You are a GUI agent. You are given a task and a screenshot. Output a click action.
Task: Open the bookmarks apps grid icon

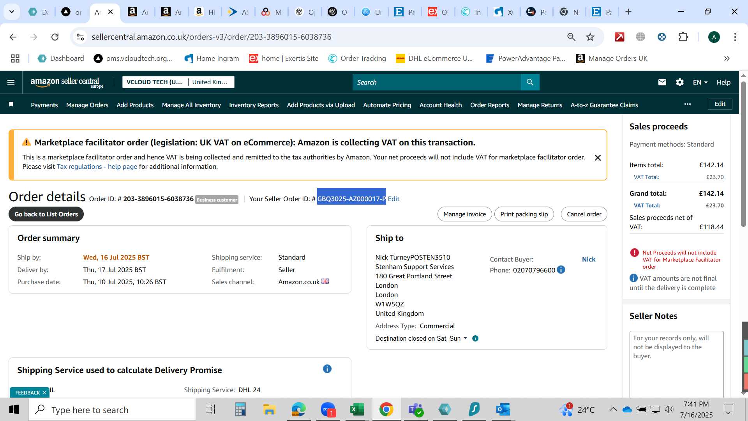pyautogui.click(x=15, y=58)
